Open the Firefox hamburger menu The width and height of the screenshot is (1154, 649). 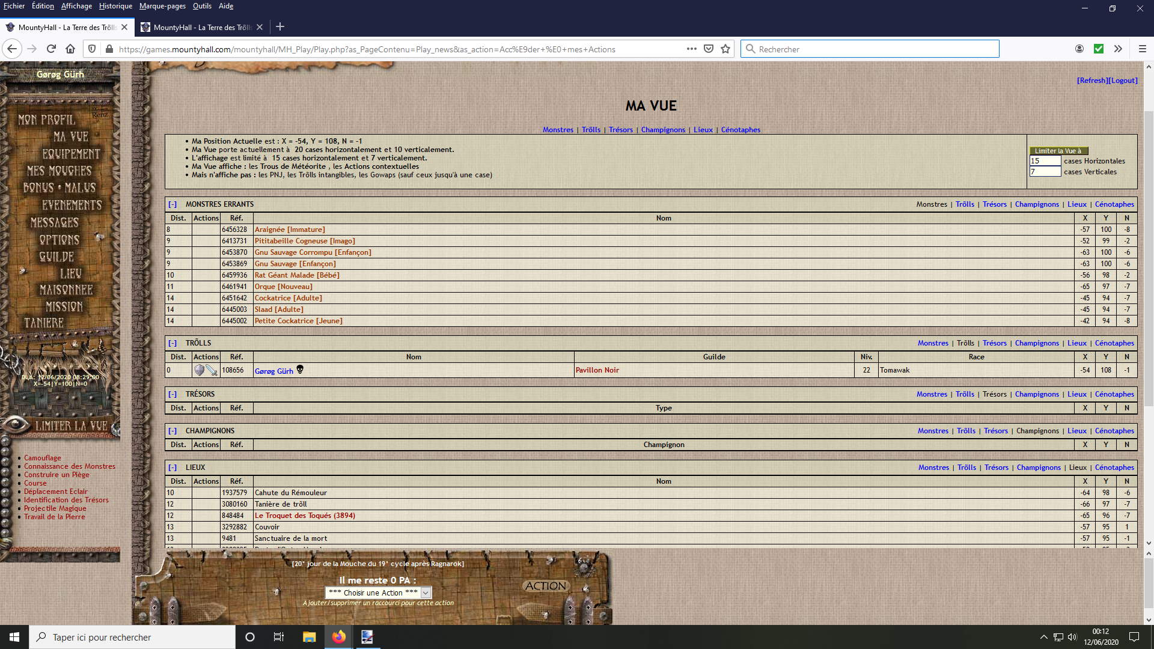[1142, 49]
